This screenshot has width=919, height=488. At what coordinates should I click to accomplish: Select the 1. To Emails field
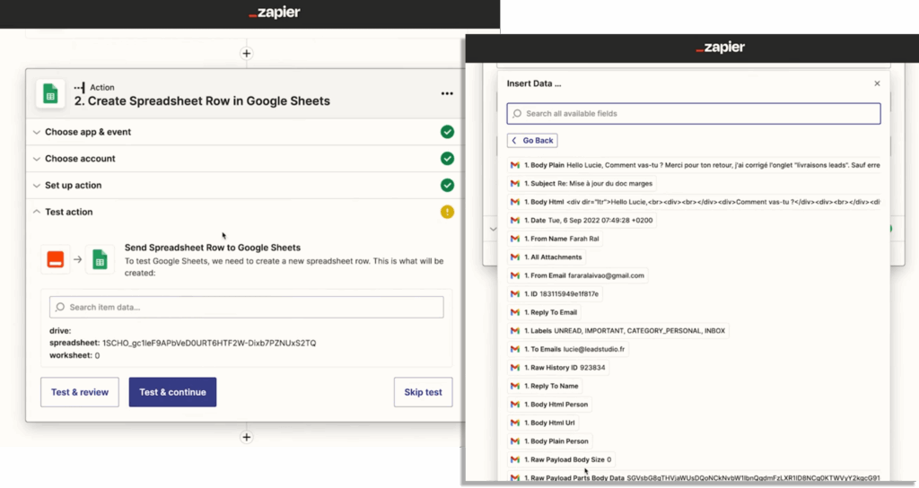568,349
